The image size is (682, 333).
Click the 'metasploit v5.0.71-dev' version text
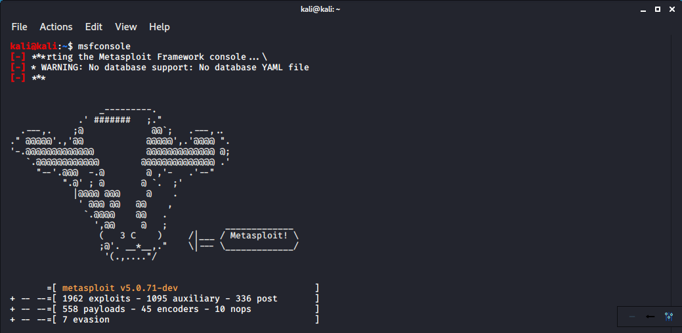point(120,288)
